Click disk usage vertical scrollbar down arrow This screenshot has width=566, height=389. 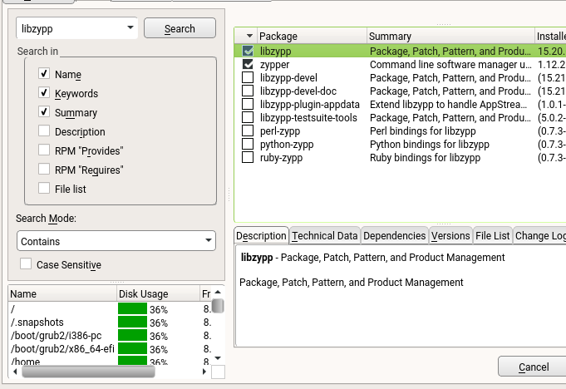coord(218,358)
